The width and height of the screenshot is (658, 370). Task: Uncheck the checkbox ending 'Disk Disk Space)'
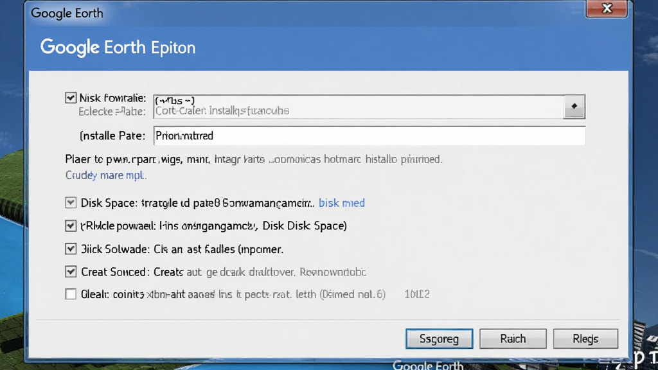tap(71, 226)
